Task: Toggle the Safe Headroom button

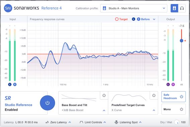Action: (x=174, y=97)
